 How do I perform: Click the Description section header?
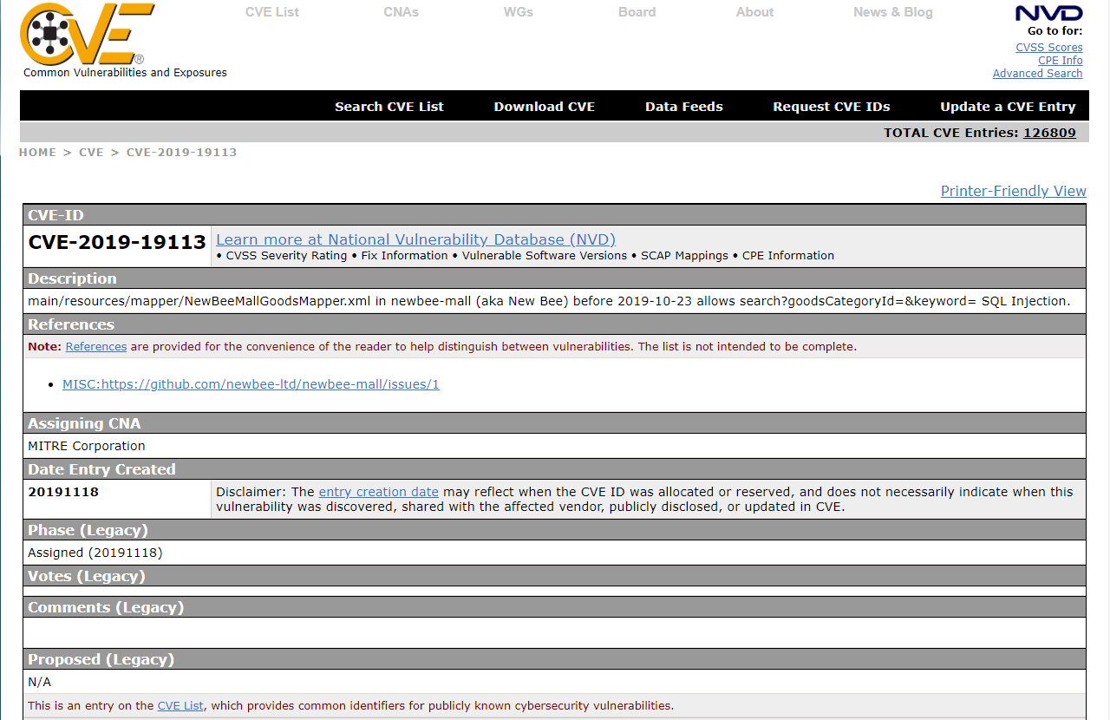pyautogui.click(x=554, y=278)
